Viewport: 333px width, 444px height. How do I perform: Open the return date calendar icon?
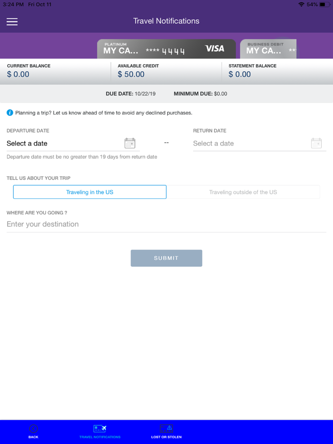316,143
